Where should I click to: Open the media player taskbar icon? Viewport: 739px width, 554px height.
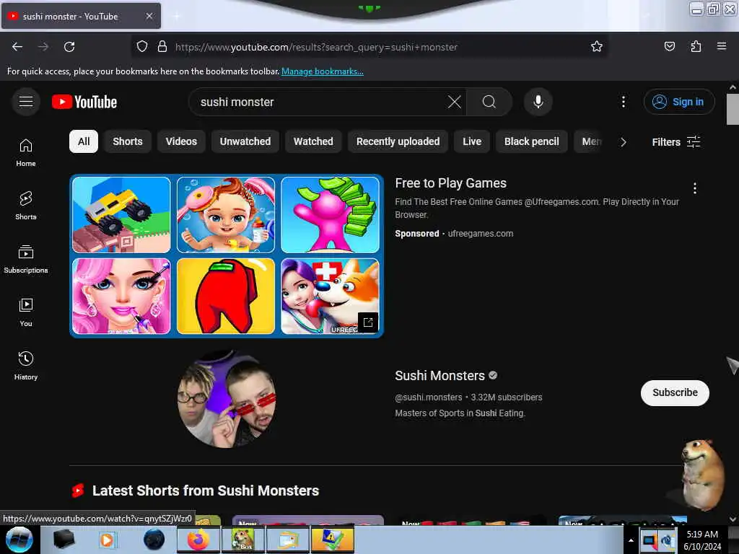(107, 540)
